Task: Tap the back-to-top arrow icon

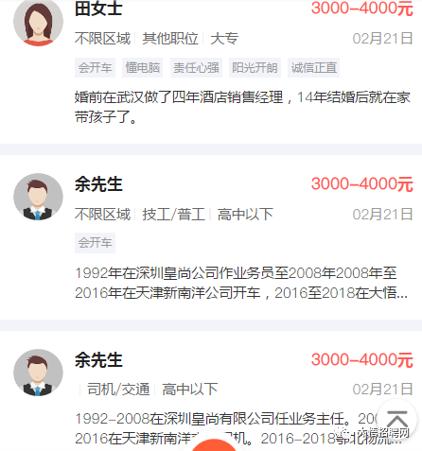Action: pos(397,419)
